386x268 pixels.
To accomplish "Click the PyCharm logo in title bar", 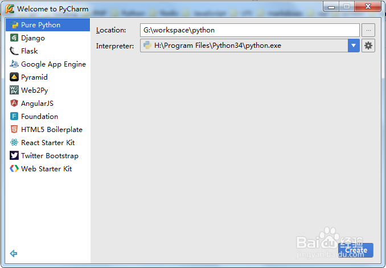I will coord(10,9).
